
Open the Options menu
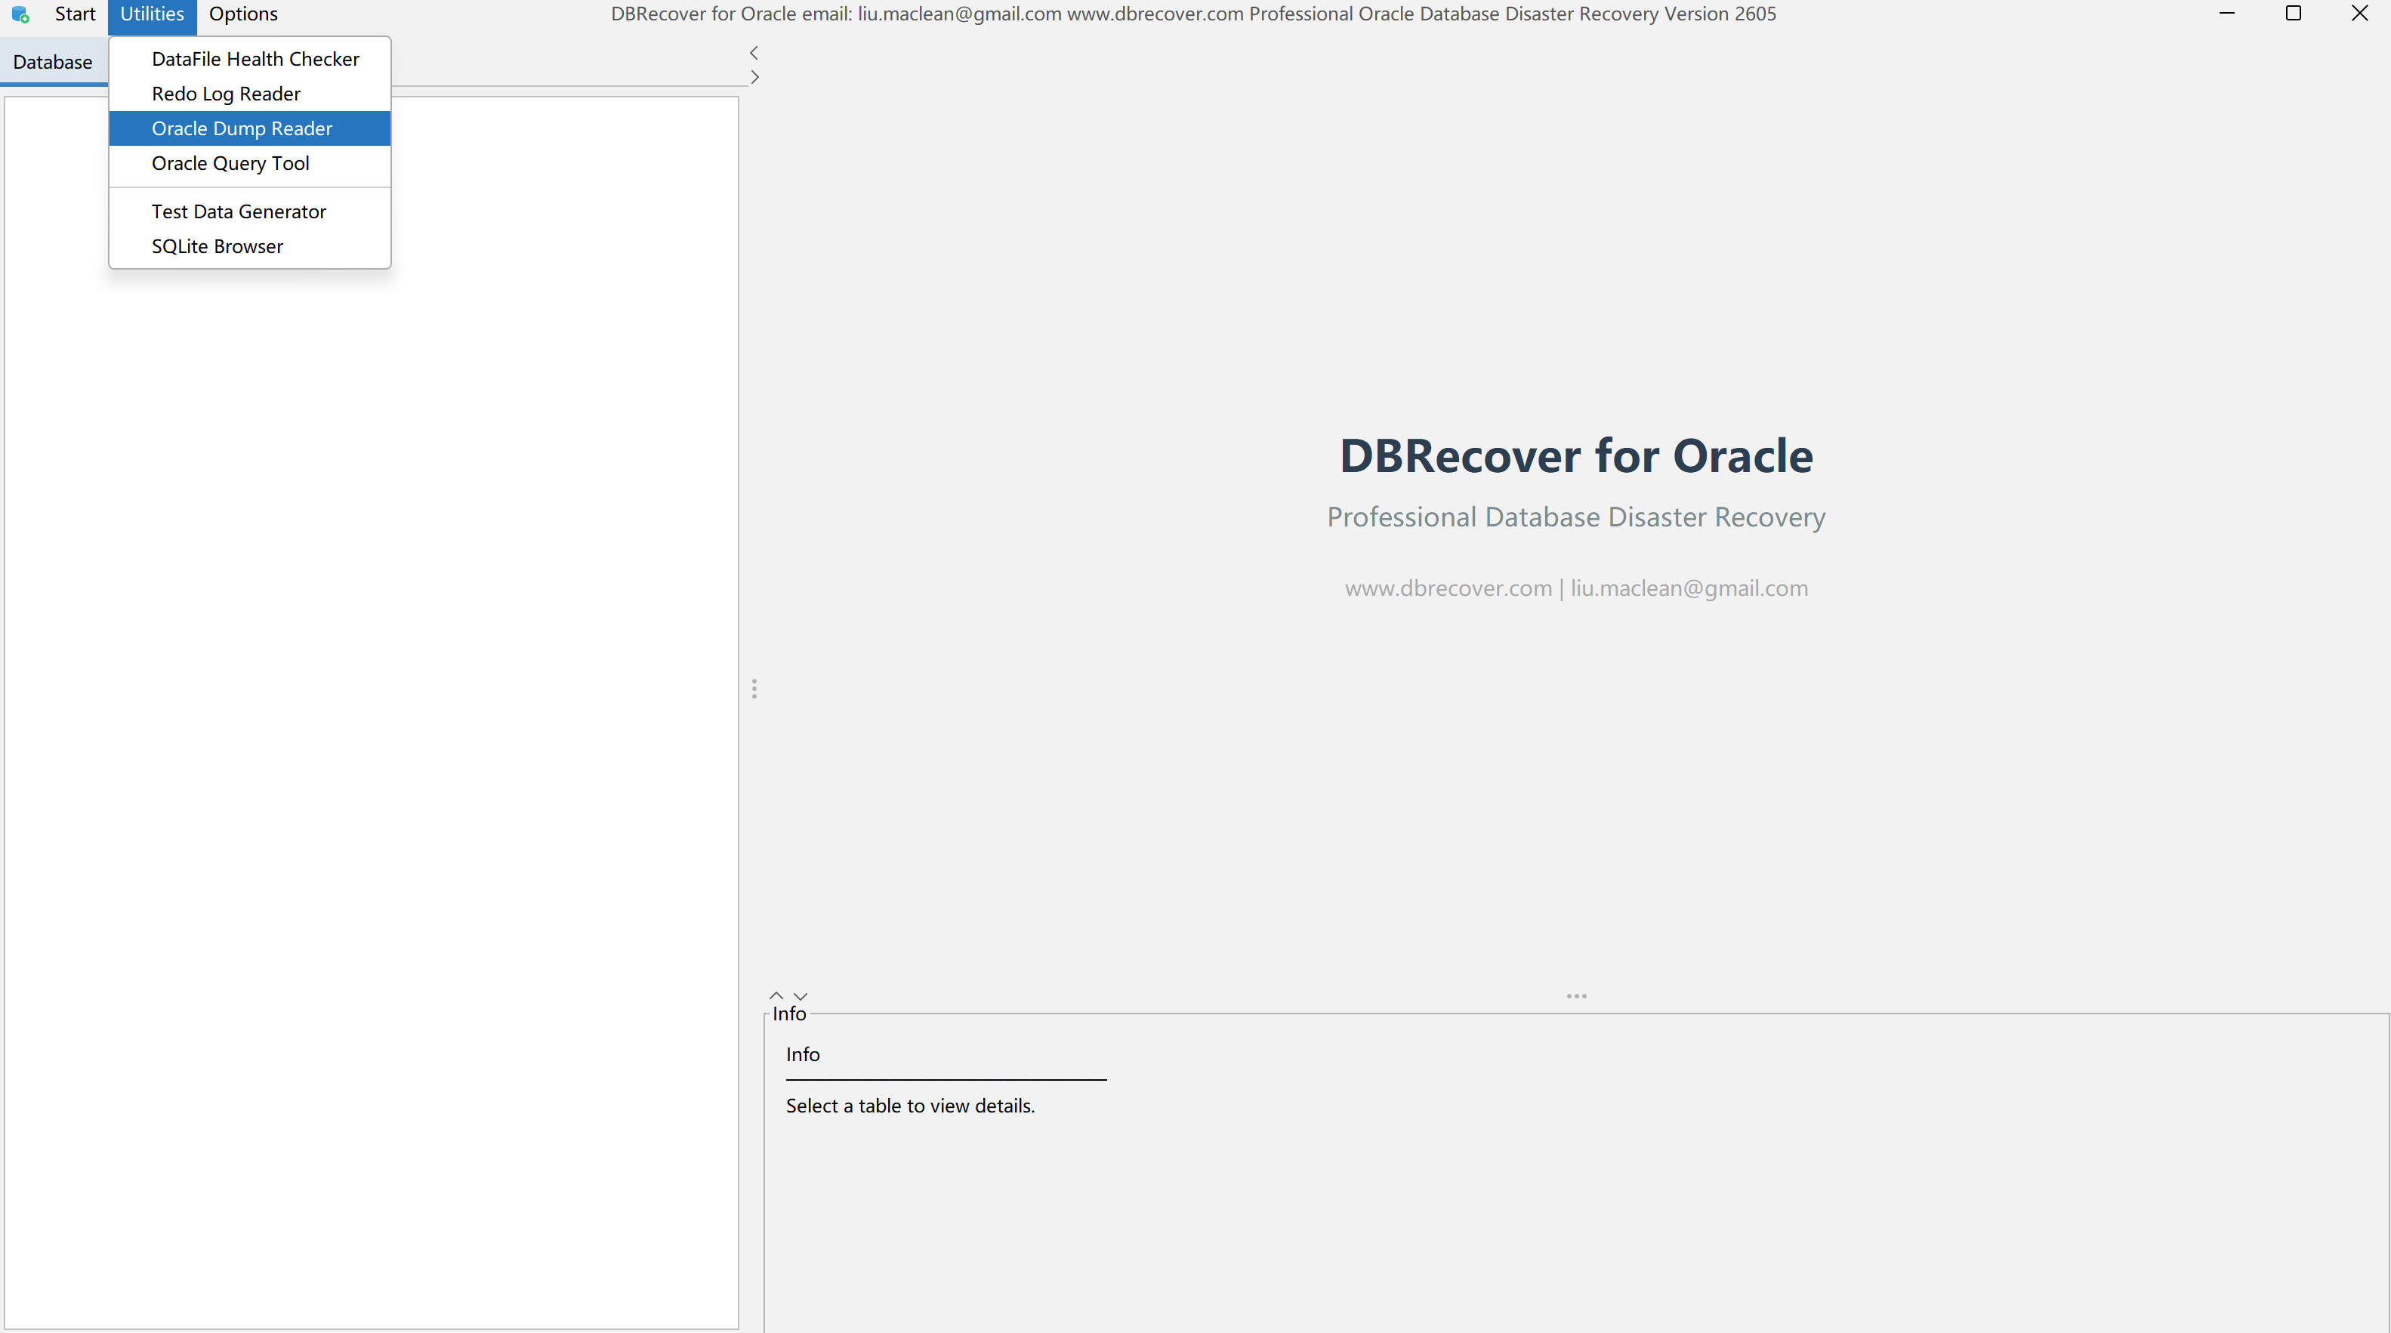click(x=243, y=14)
